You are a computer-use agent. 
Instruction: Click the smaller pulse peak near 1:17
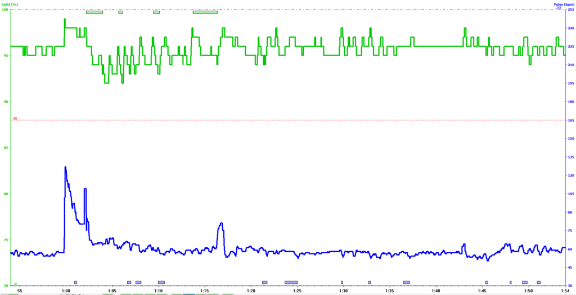pos(222,223)
